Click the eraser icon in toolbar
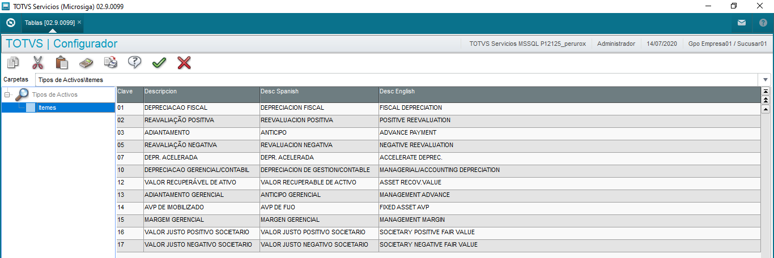Screen dimensions: 774x258 coord(86,62)
